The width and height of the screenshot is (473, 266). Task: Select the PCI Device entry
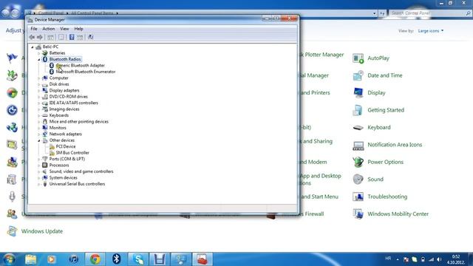66,146
